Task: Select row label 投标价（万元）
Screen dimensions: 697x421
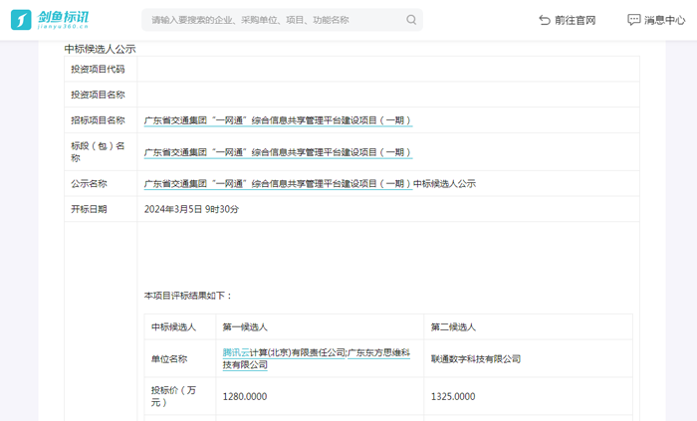Action: [x=173, y=396]
